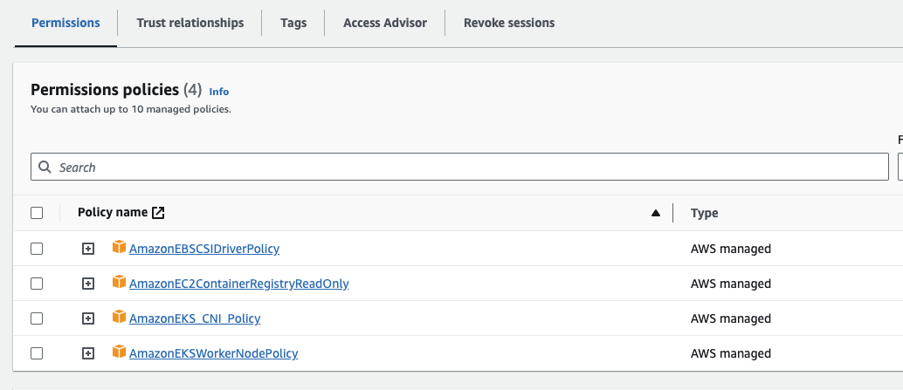903x390 pixels.
Task: Click AWS managed in the AmazonEKS_CNI_Policy row
Action: pyautogui.click(x=731, y=318)
